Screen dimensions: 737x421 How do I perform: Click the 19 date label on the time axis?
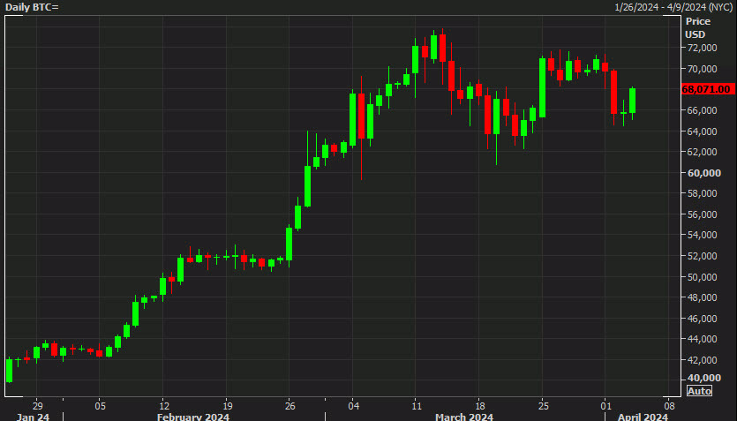226,406
